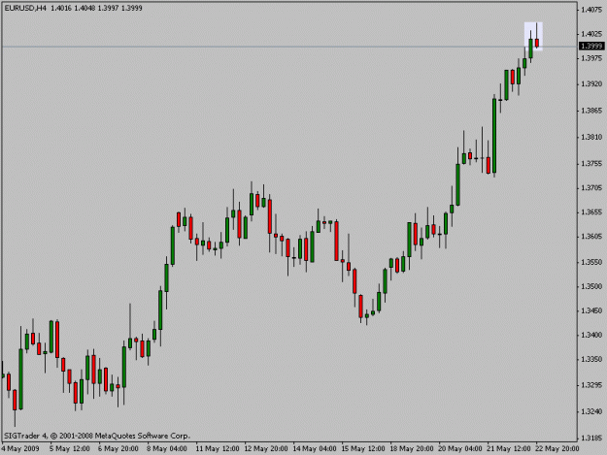Click the 1.4075 price axis label
Image resolution: width=607 pixels, height=455 pixels.
pyautogui.click(x=591, y=10)
